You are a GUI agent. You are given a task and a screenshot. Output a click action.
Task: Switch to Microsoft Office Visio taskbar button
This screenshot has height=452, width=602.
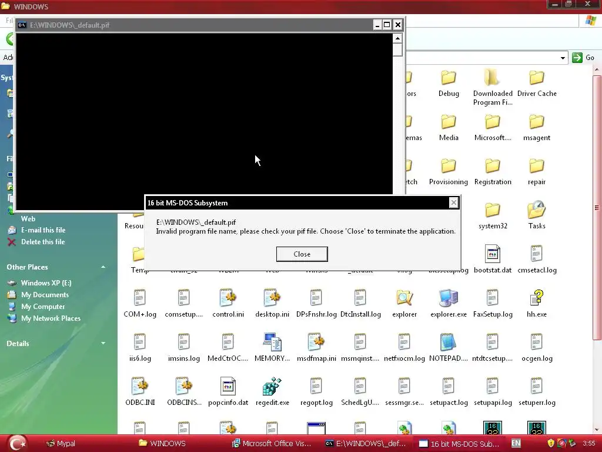[272, 444]
